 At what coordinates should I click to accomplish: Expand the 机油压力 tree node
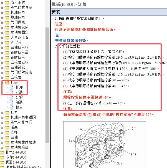(x=2, y=12)
